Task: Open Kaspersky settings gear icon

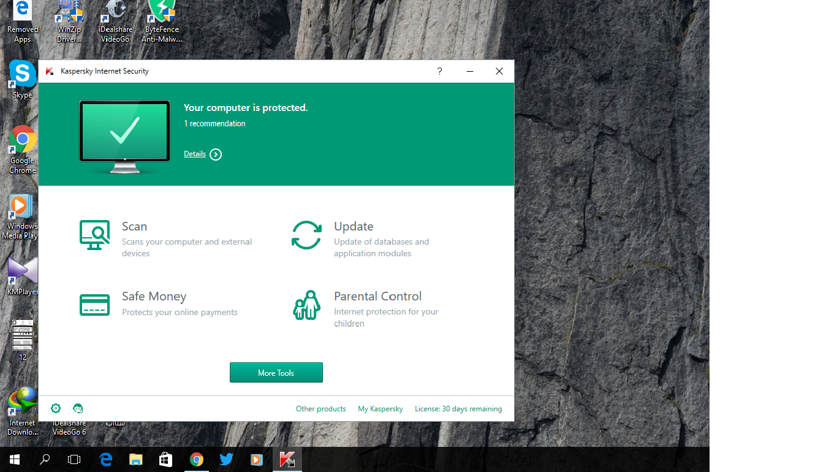Action: pyautogui.click(x=56, y=408)
